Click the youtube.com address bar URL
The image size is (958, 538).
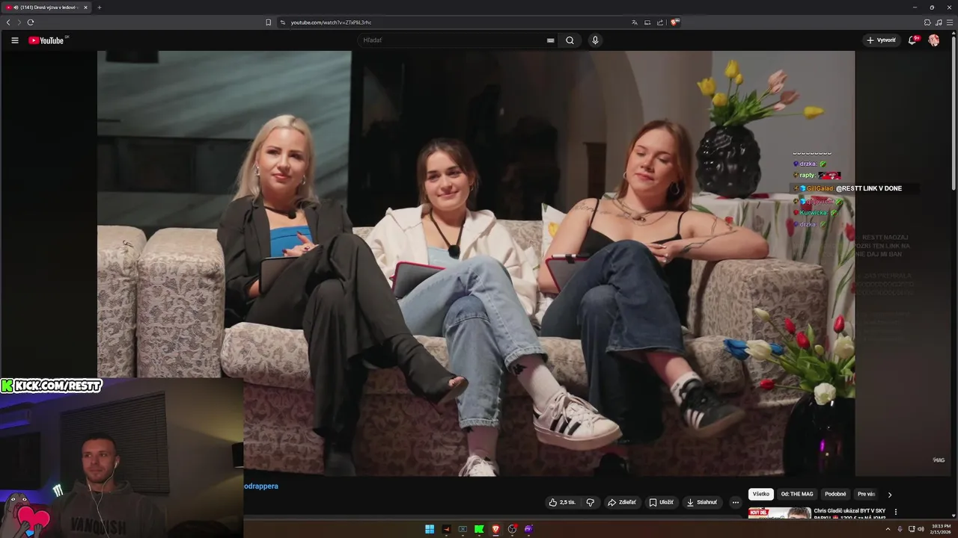click(331, 22)
